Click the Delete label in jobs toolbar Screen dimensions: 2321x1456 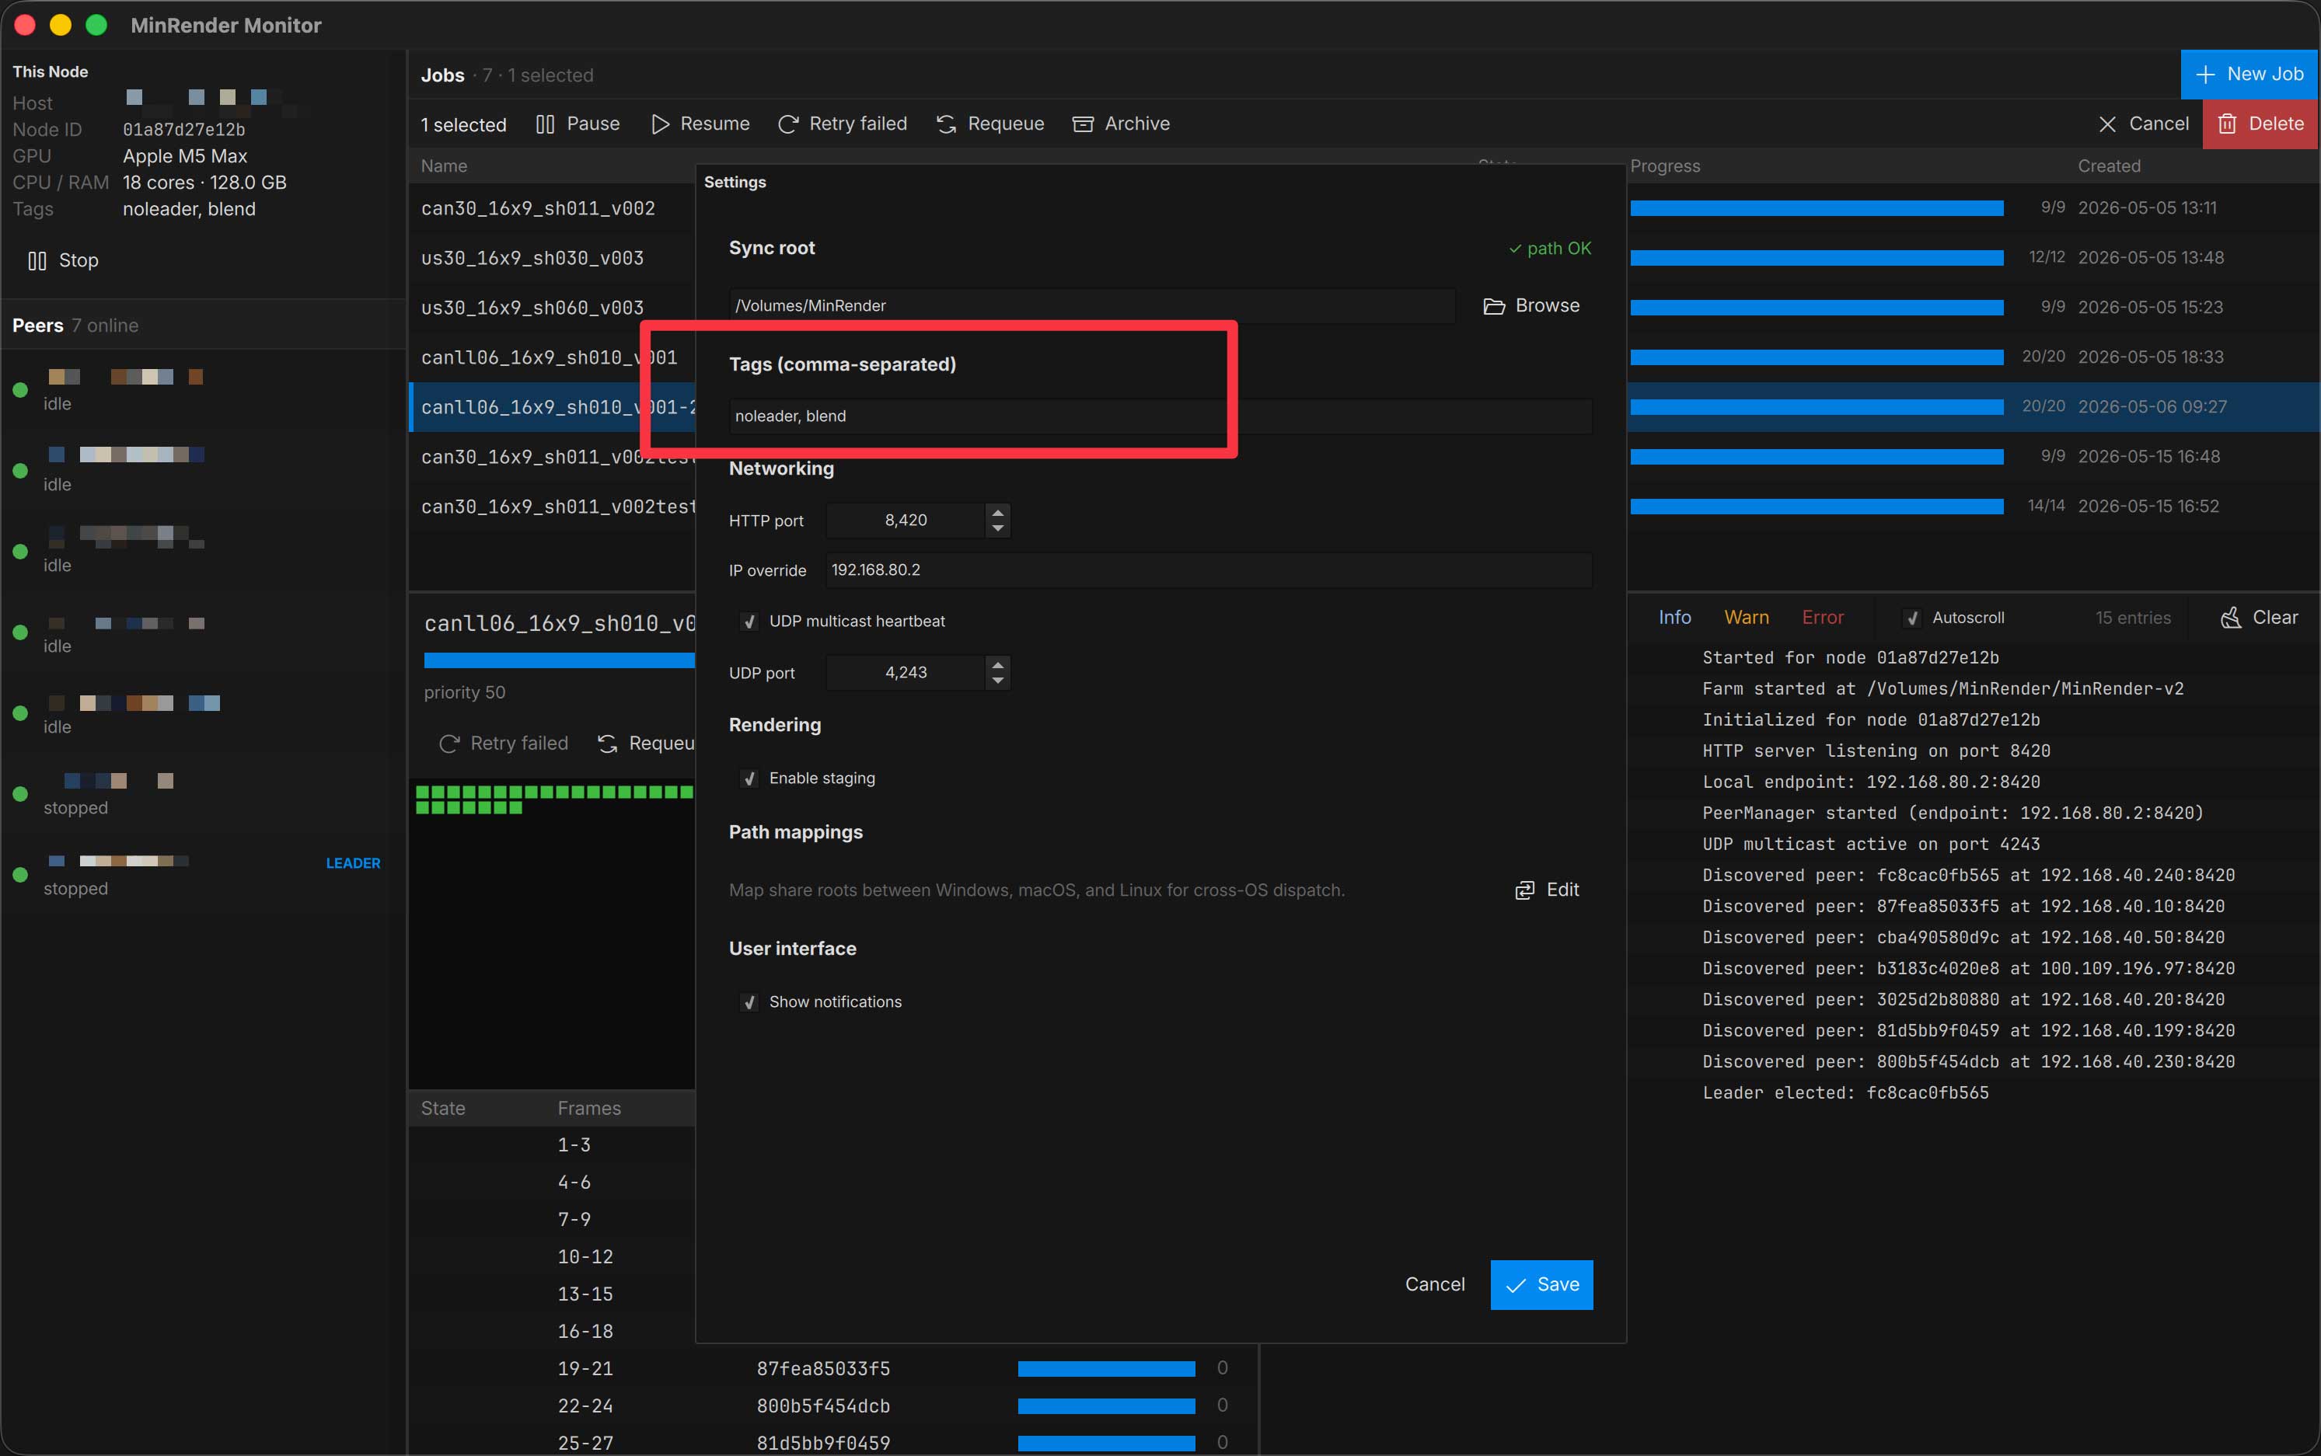point(2276,124)
